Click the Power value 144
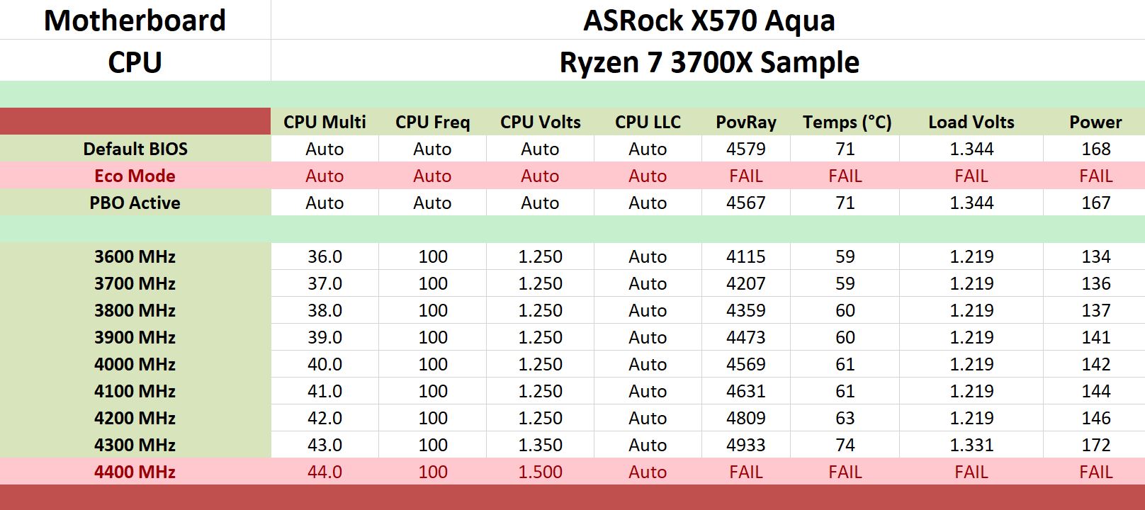This screenshot has height=510, width=1145. (1096, 391)
